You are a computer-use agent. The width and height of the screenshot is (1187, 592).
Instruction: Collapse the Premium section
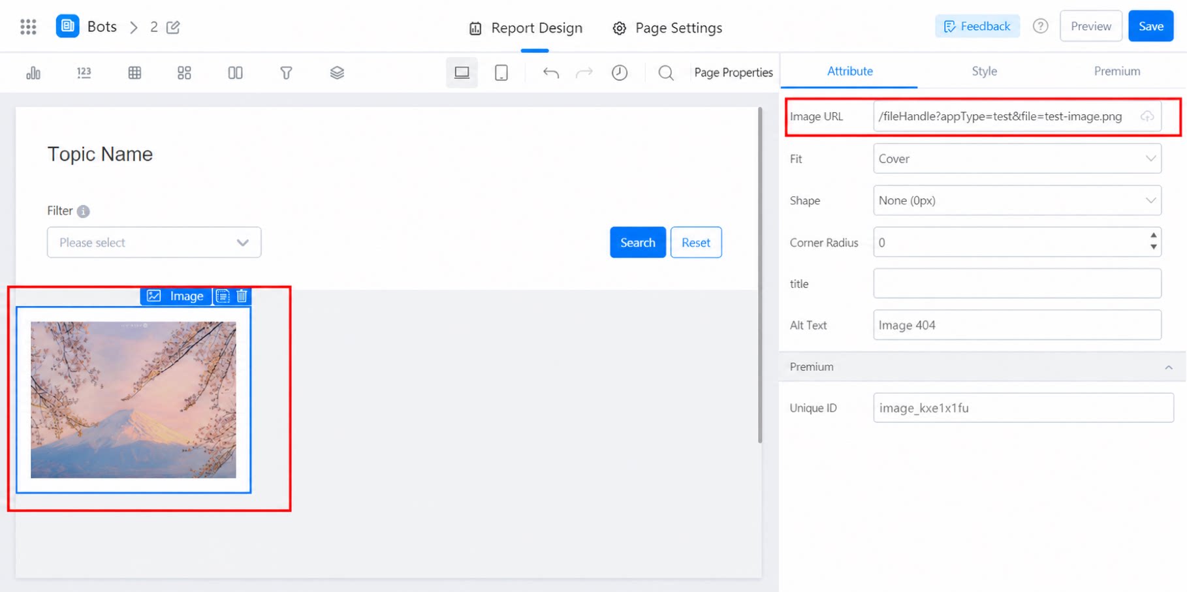(x=1169, y=367)
